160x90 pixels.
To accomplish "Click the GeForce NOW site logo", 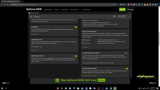I will pos(34,9).
